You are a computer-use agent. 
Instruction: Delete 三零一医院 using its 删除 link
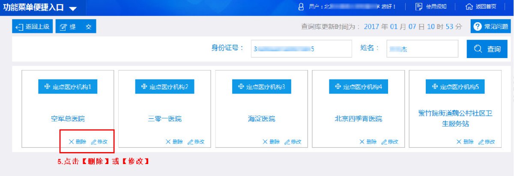coord(174,141)
